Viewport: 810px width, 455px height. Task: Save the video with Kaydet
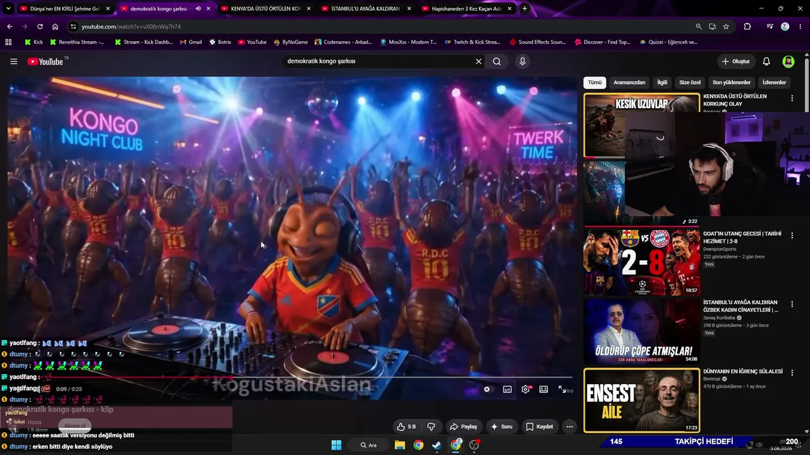pyautogui.click(x=540, y=427)
